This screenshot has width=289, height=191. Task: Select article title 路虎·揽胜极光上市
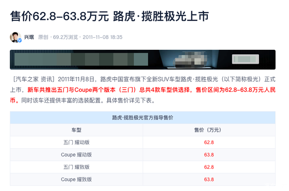161,16
